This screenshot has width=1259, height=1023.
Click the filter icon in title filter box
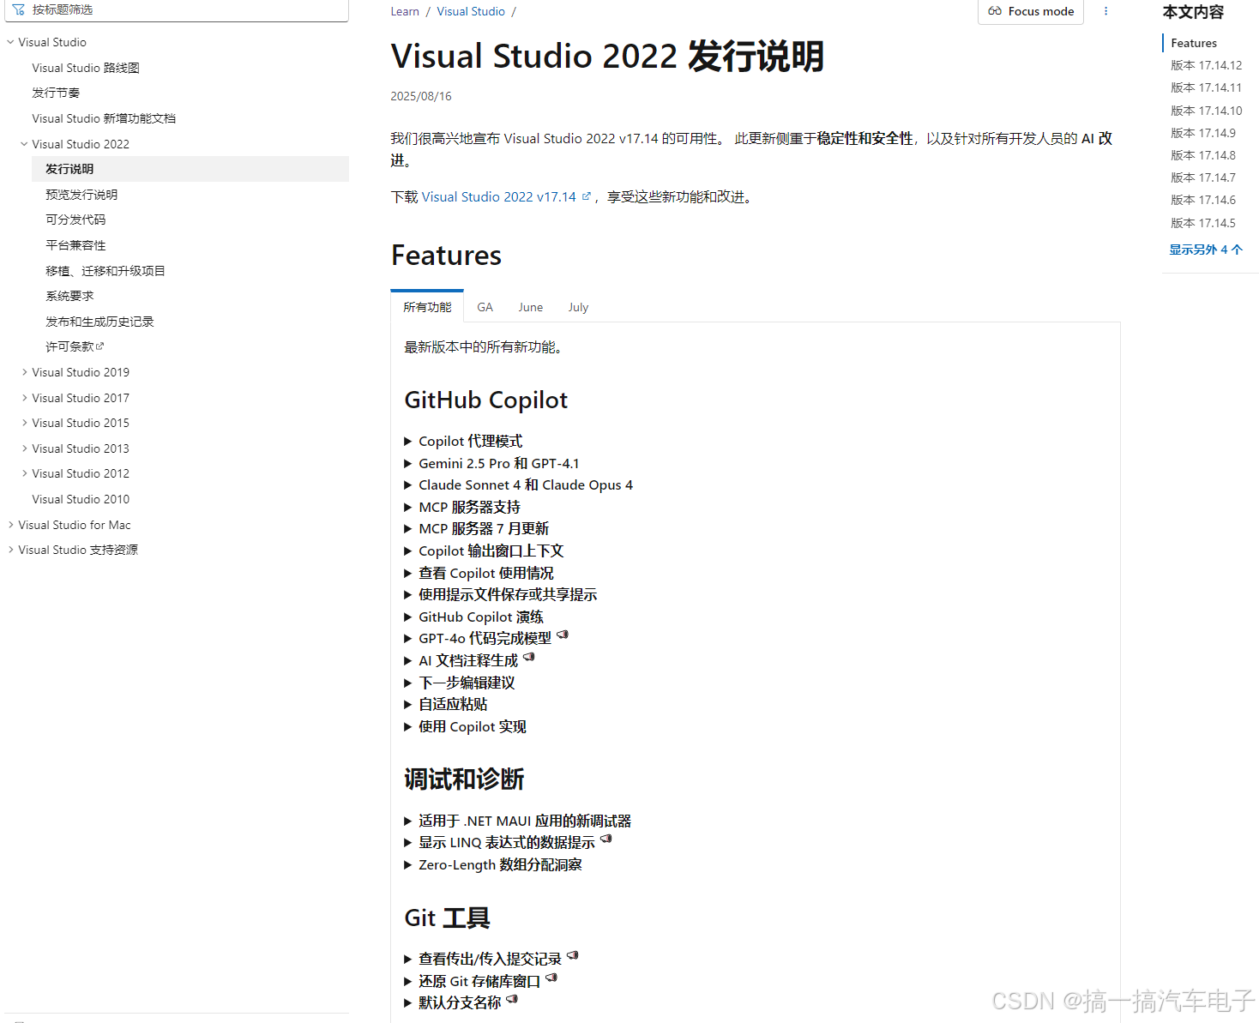19,9
